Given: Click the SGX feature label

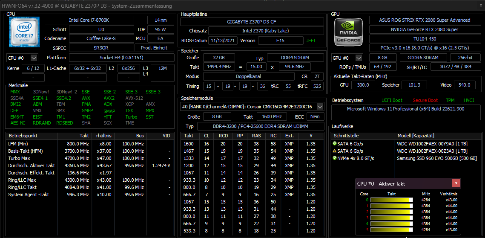Looking at the screenshot, I should (x=108, y=123).
